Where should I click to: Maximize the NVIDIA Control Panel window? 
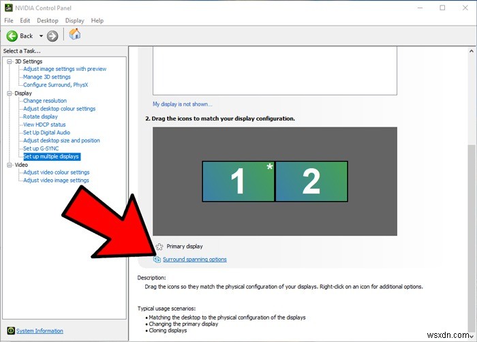pyautogui.click(x=443, y=8)
